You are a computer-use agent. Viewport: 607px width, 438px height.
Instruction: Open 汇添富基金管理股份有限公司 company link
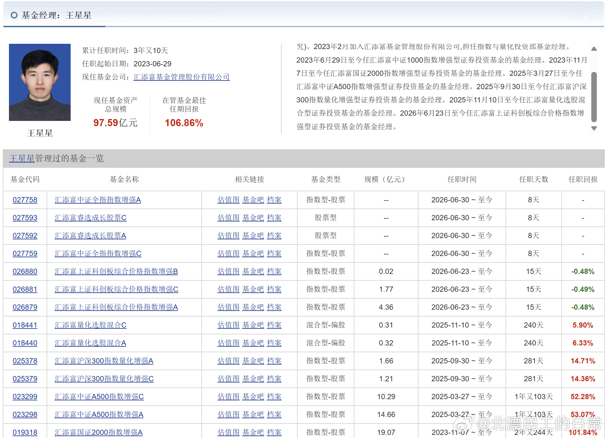[x=181, y=77]
